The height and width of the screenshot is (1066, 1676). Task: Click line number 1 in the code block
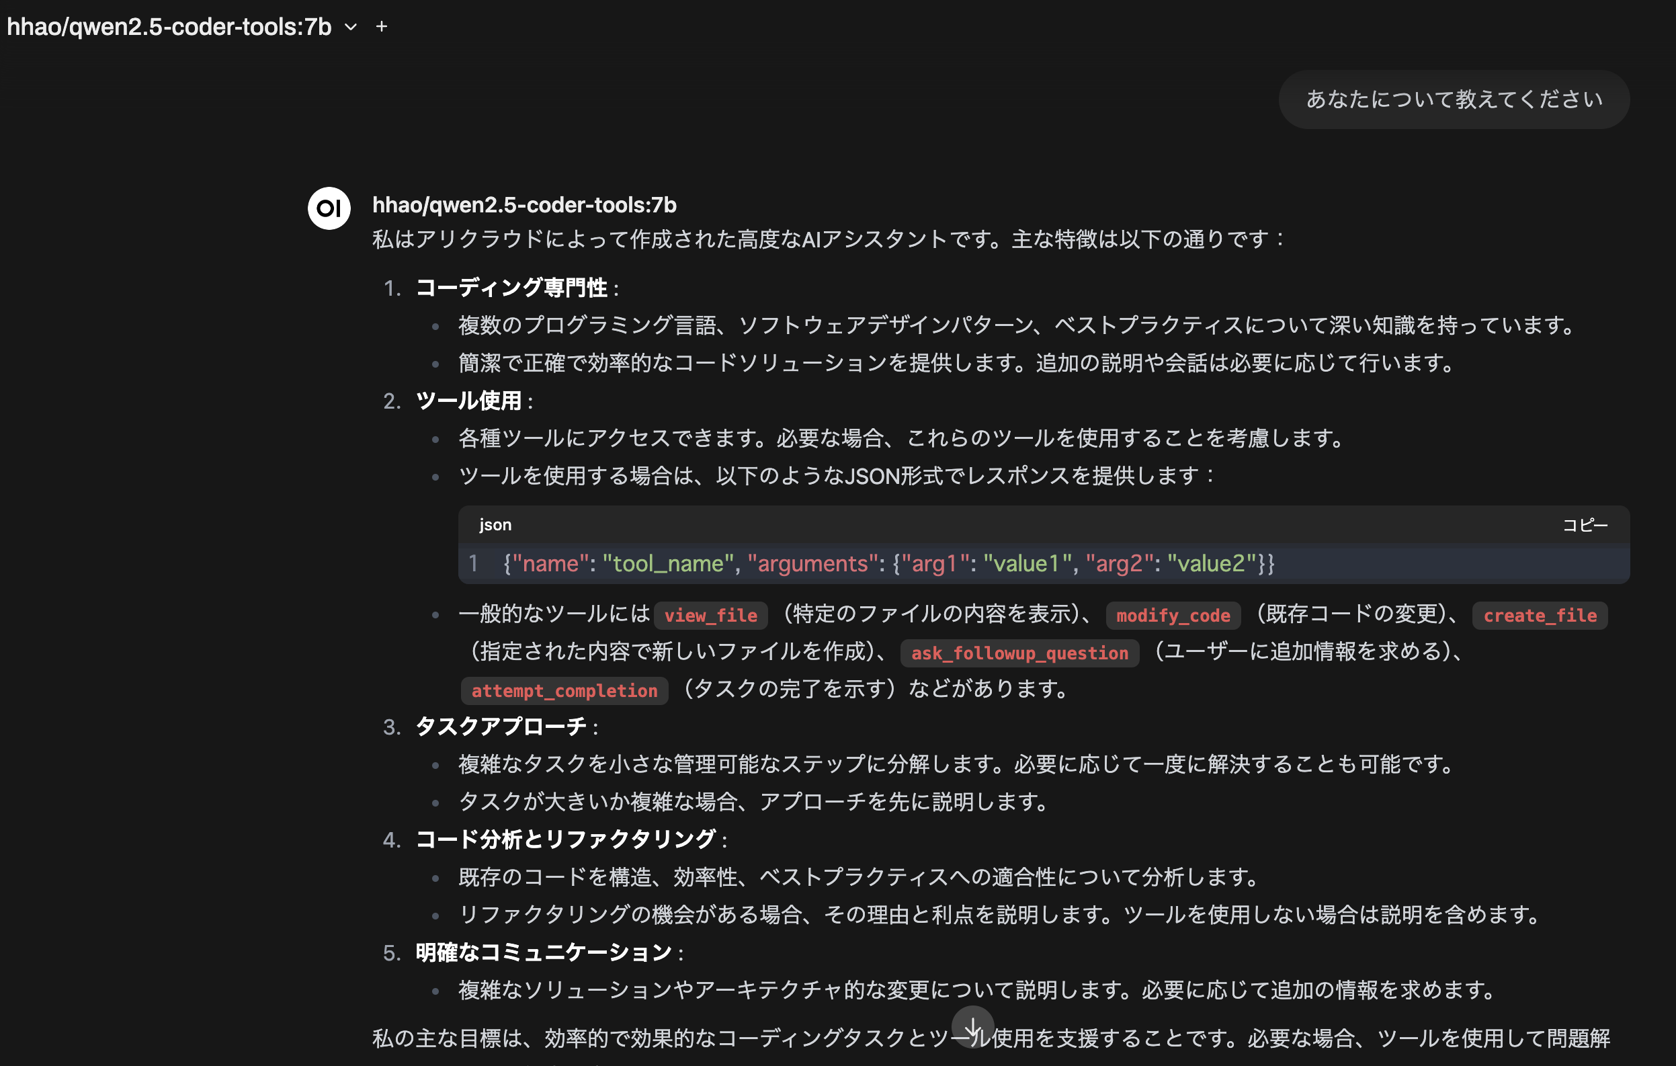[x=473, y=563]
